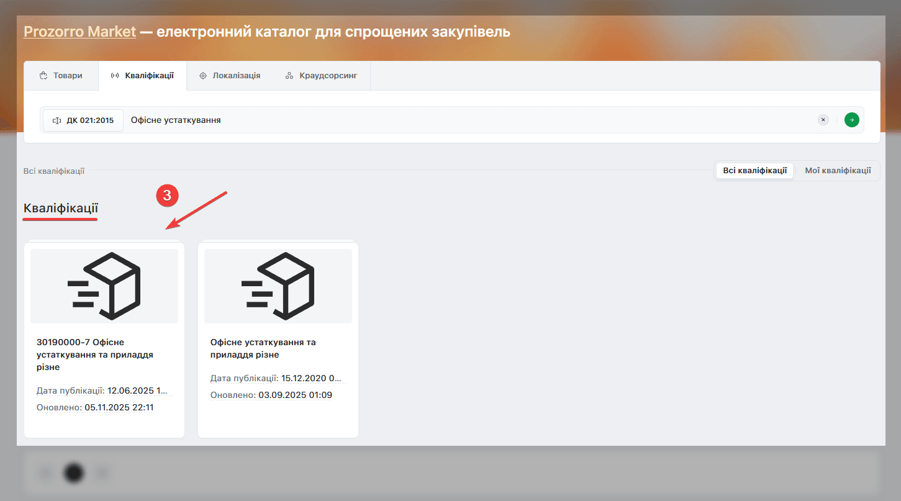Select the Кваліфікації tab
901x501 pixels.
[x=142, y=76]
